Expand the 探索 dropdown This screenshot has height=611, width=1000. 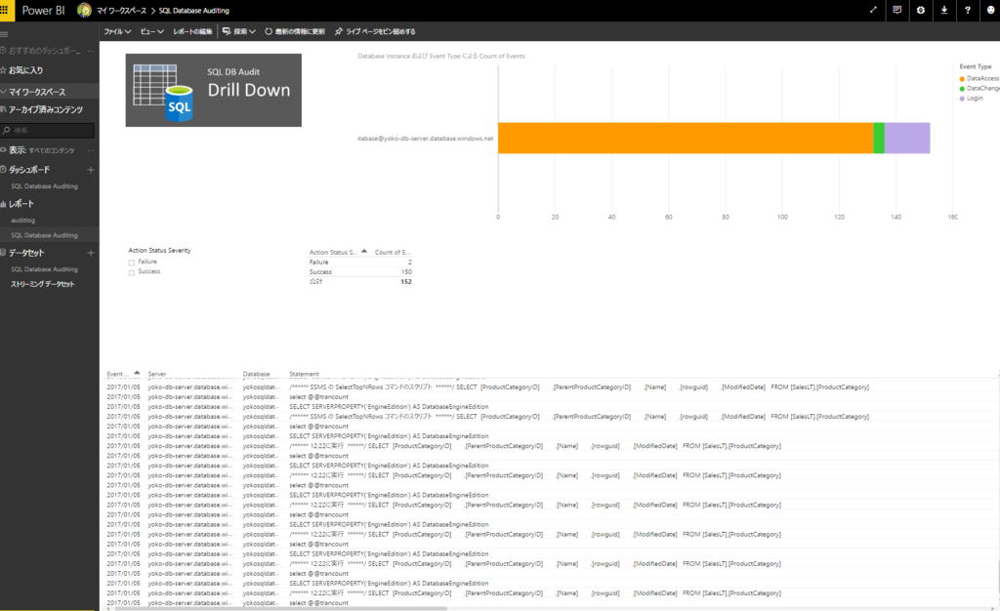click(x=239, y=31)
